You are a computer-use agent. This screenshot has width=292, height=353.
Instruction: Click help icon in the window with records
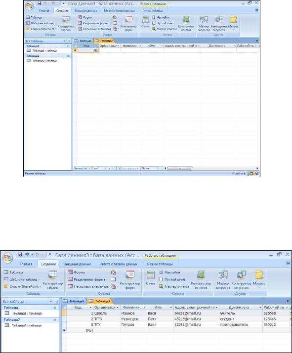click(x=288, y=263)
